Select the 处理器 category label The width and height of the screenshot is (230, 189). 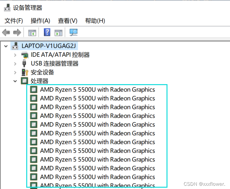[x=40, y=81]
